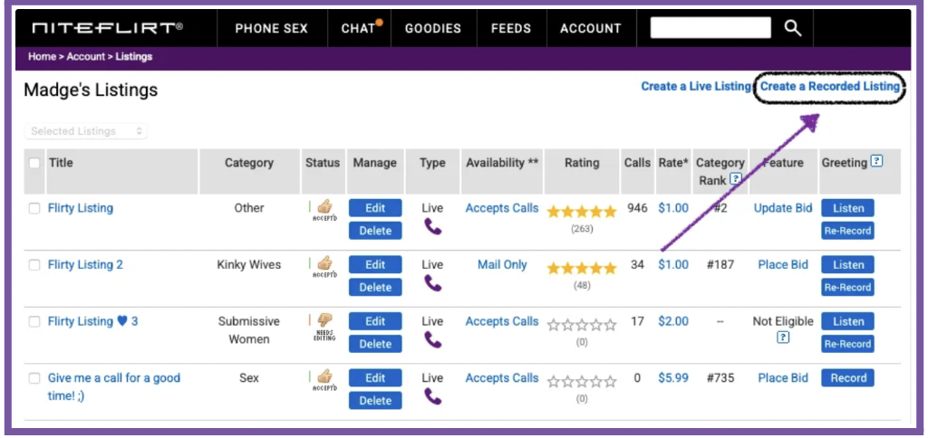This screenshot has height=438, width=928.
Task: Listen to Flirty Listing 2 greeting
Action: click(x=847, y=265)
